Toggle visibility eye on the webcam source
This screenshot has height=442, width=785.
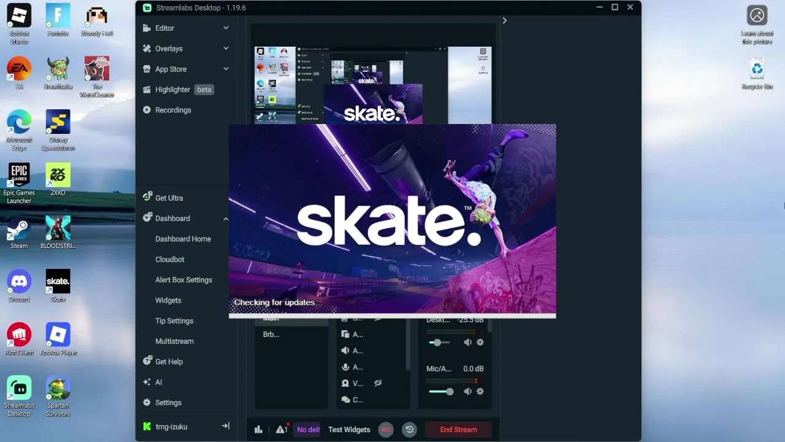378,383
